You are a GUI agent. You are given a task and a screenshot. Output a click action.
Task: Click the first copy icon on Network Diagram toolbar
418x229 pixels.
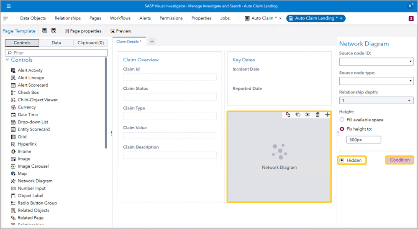288,115
